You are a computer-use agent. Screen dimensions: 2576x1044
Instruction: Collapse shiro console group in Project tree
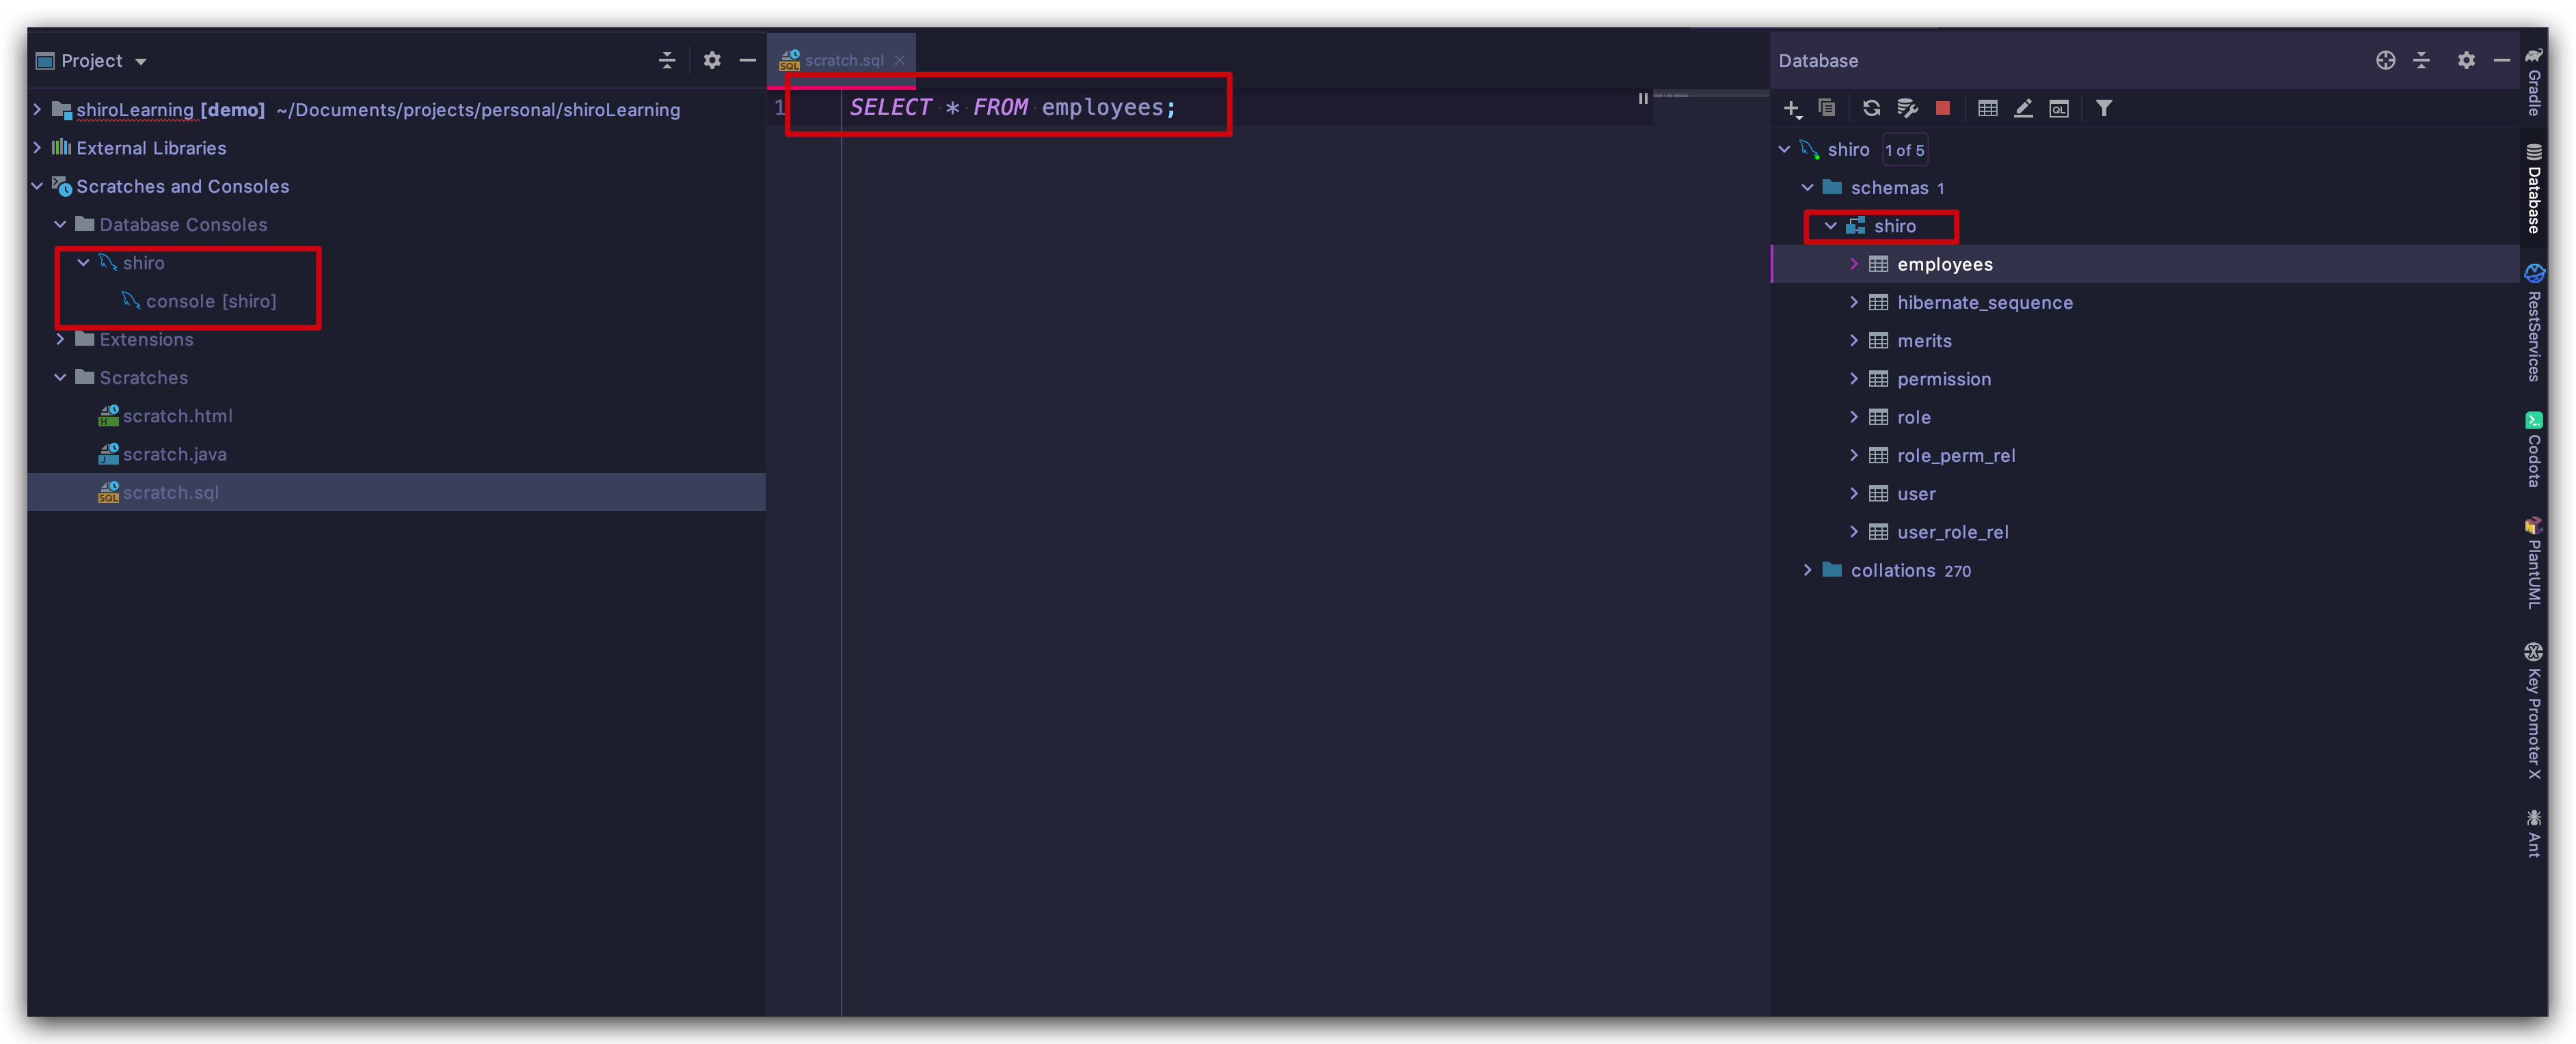click(x=84, y=262)
